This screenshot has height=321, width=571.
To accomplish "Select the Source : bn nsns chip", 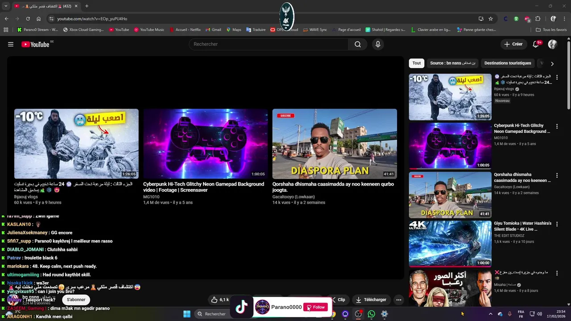I will pos(452,63).
